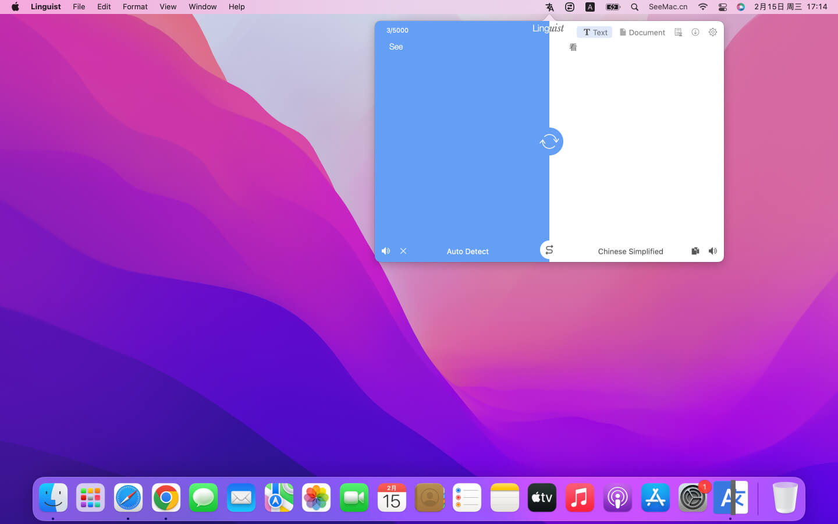Open the Auto Detect source language selector
Viewport: 838px width, 524px height.
(467, 252)
